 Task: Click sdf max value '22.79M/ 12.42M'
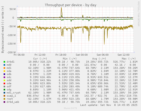pos(126,87)
